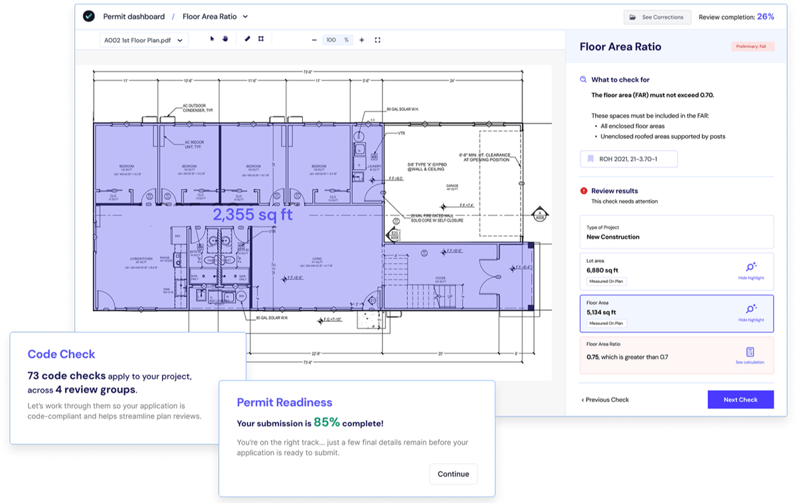The width and height of the screenshot is (797, 503).
Task: Select the ruler measure tool
Action: click(247, 39)
